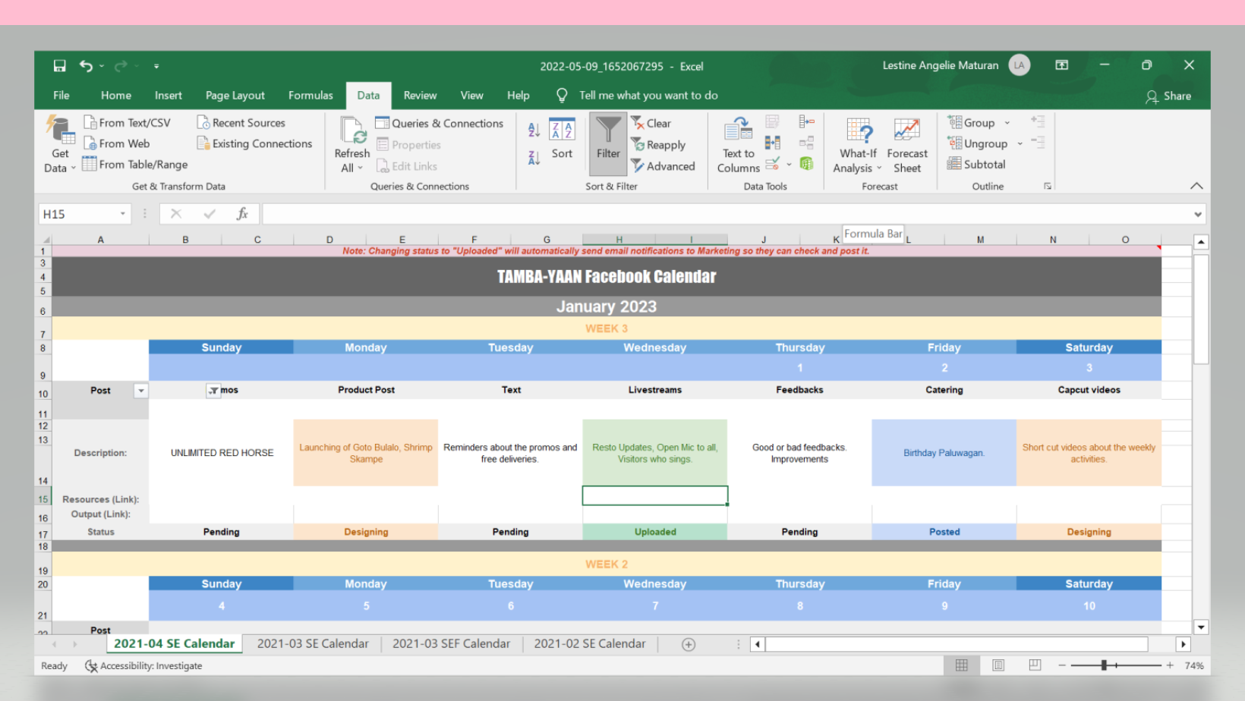The height and width of the screenshot is (701, 1245).
Task: Click the 74% zoom level
Action: pos(1194,665)
